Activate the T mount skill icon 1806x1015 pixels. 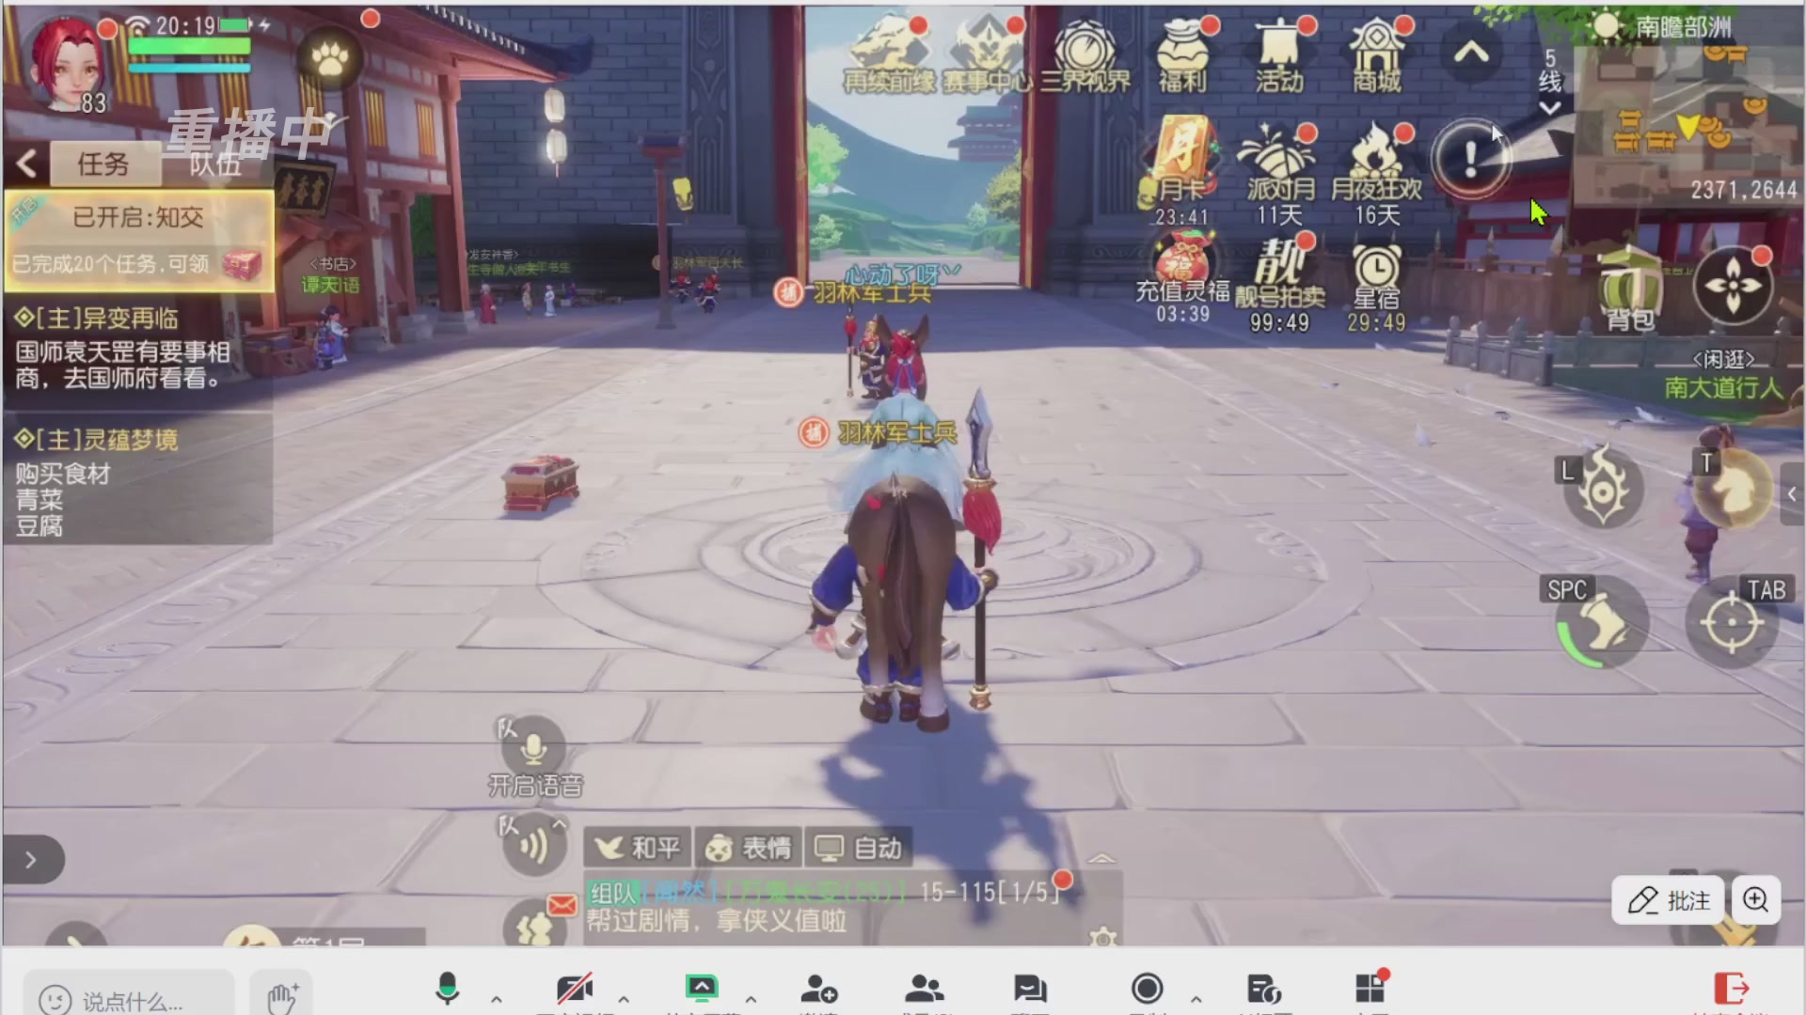1733,487
